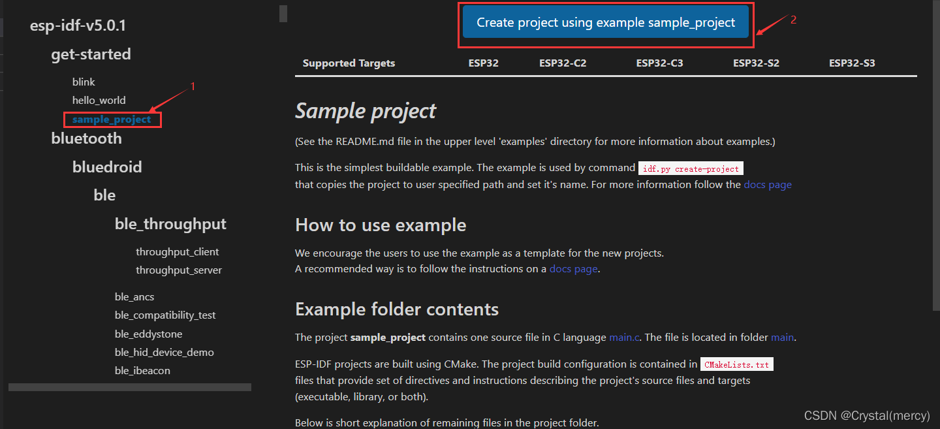The image size is (940, 429).
Task: Open the docs page link under How to use example
Action: click(574, 268)
